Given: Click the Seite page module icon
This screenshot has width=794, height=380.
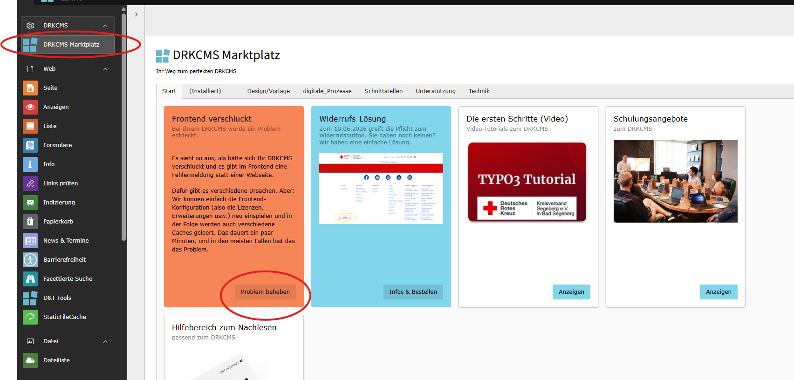Looking at the screenshot, I should pos(30,88).
